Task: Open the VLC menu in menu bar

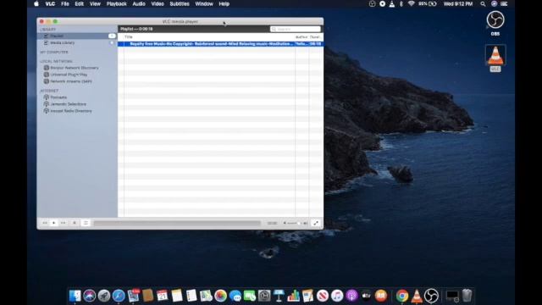Action: click(50, 3)
